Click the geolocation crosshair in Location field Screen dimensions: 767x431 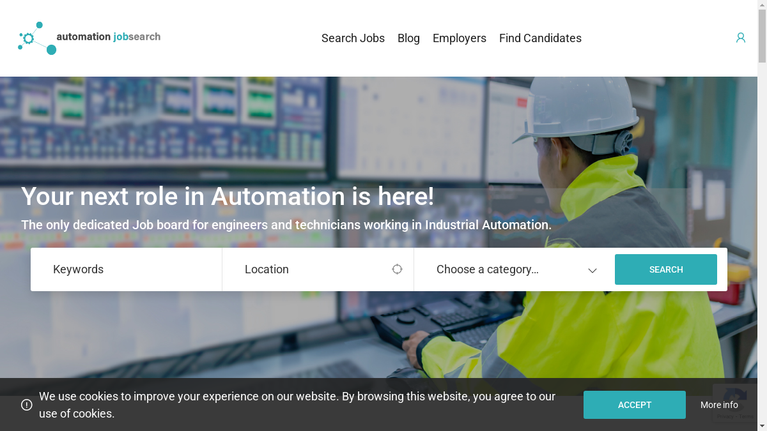[x=397, y=269]
